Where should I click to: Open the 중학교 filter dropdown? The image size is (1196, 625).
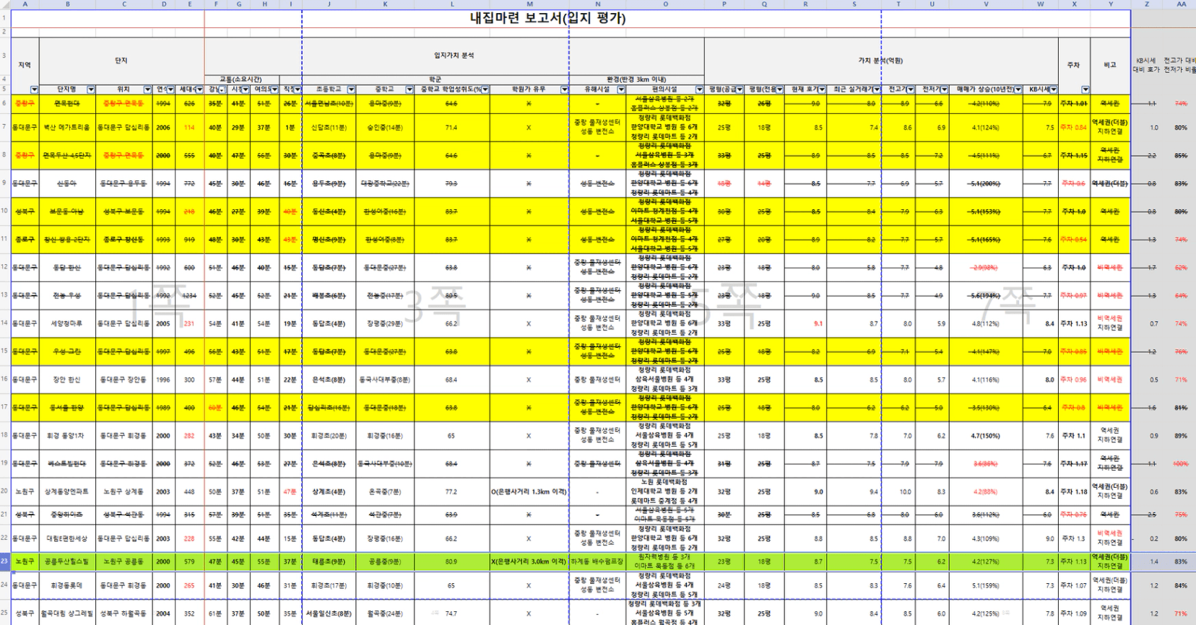pos(409,89)
